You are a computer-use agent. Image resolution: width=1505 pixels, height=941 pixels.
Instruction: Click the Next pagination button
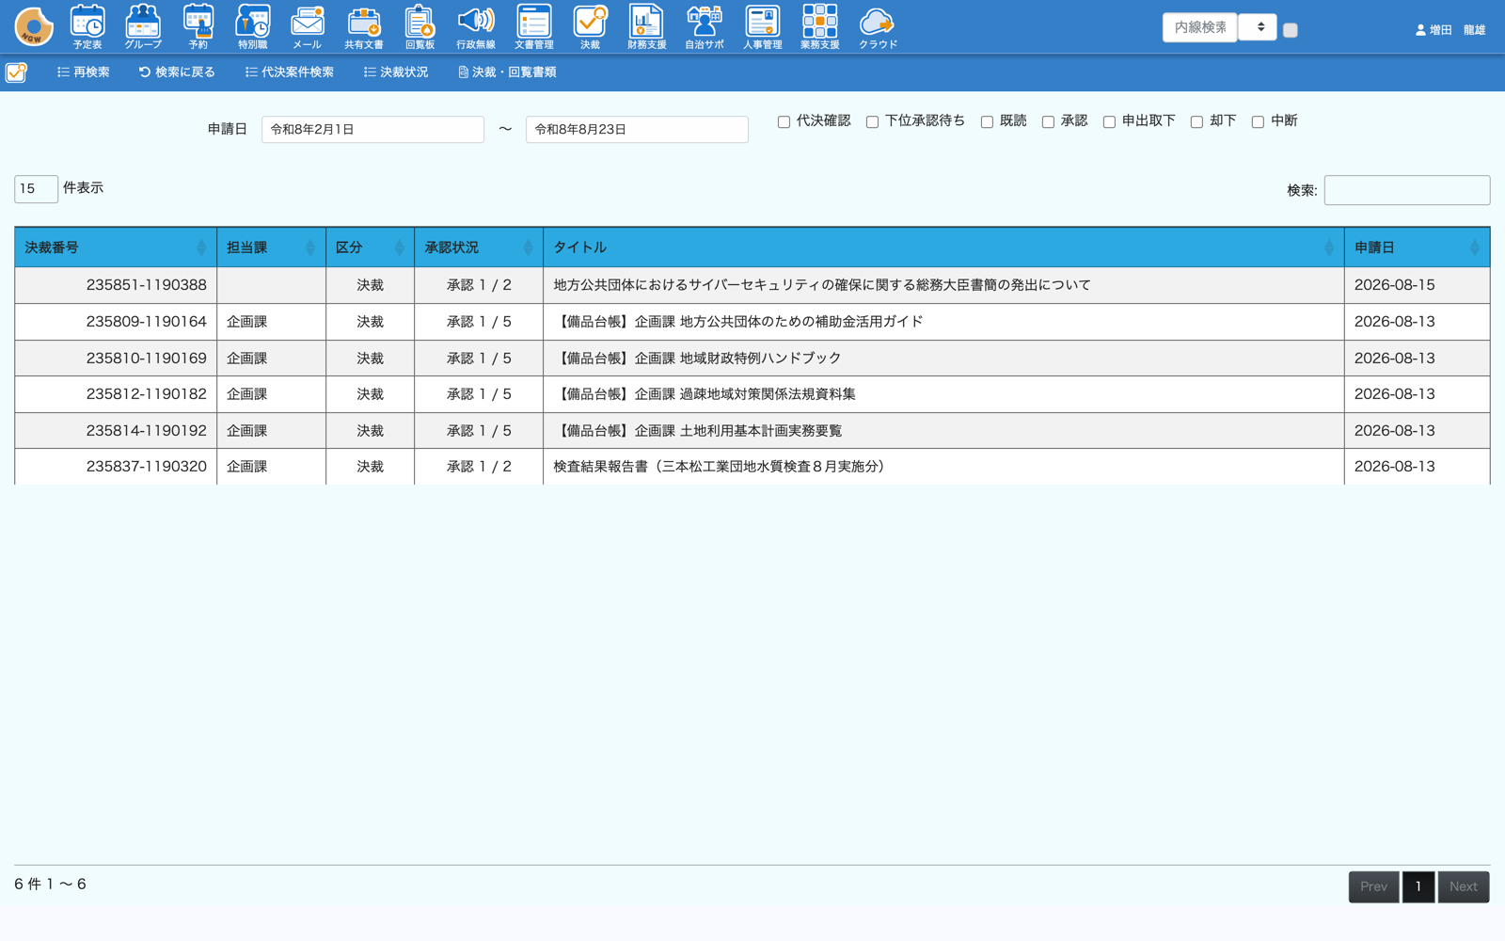tap(1464, 886)
